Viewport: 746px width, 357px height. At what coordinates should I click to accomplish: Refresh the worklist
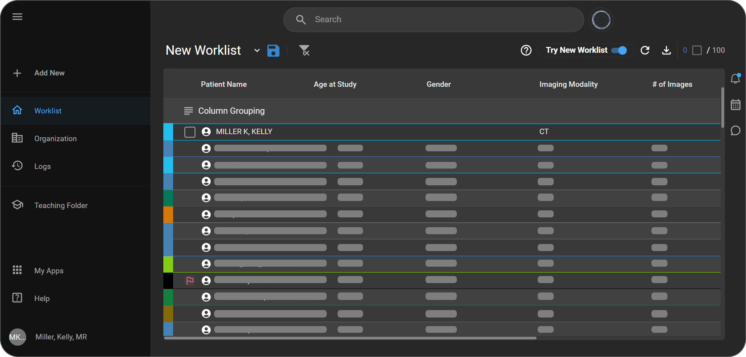(645, 50)
